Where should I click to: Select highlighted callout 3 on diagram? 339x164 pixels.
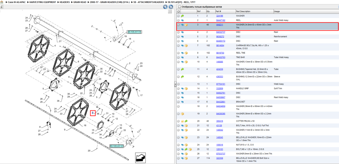(93, 113)
